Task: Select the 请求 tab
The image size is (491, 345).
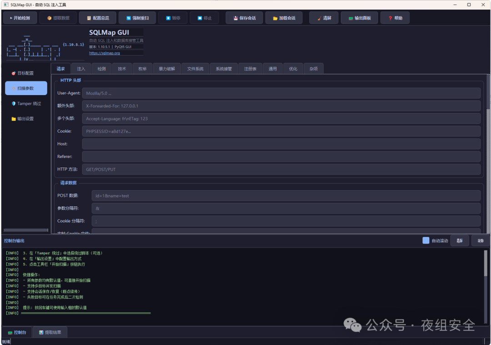Action: coord(61,69)
